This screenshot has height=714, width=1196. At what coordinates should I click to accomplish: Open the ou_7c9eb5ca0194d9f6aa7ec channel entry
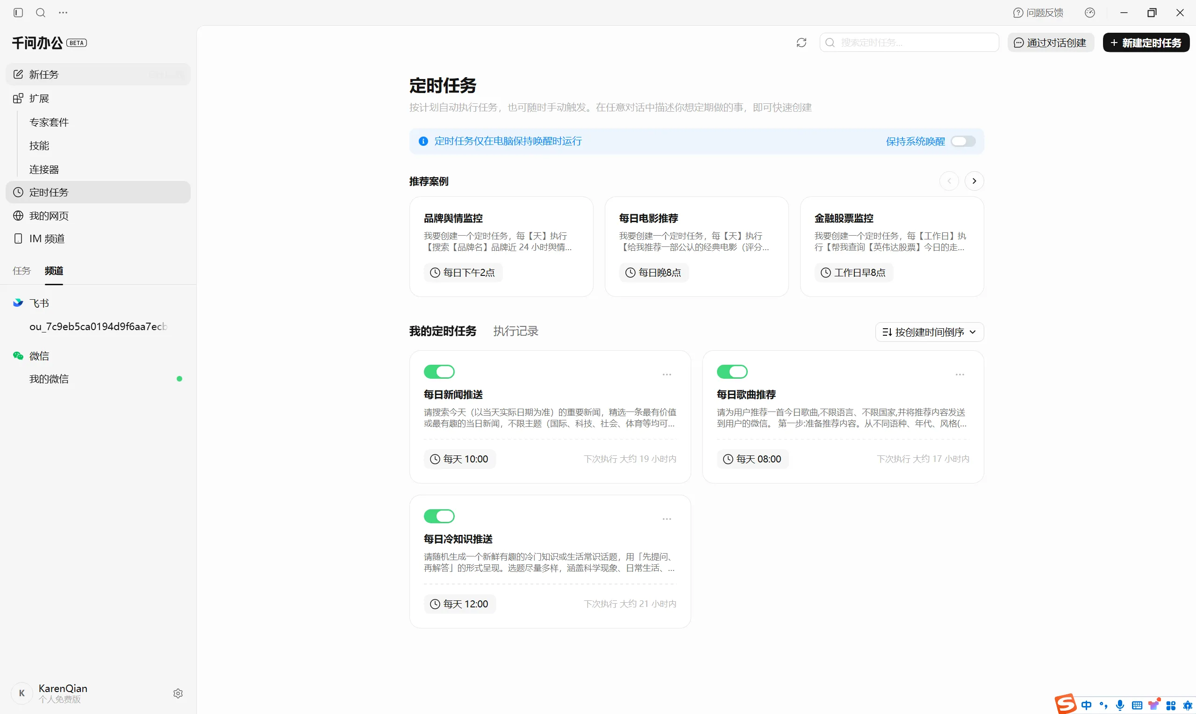point(98,326)
